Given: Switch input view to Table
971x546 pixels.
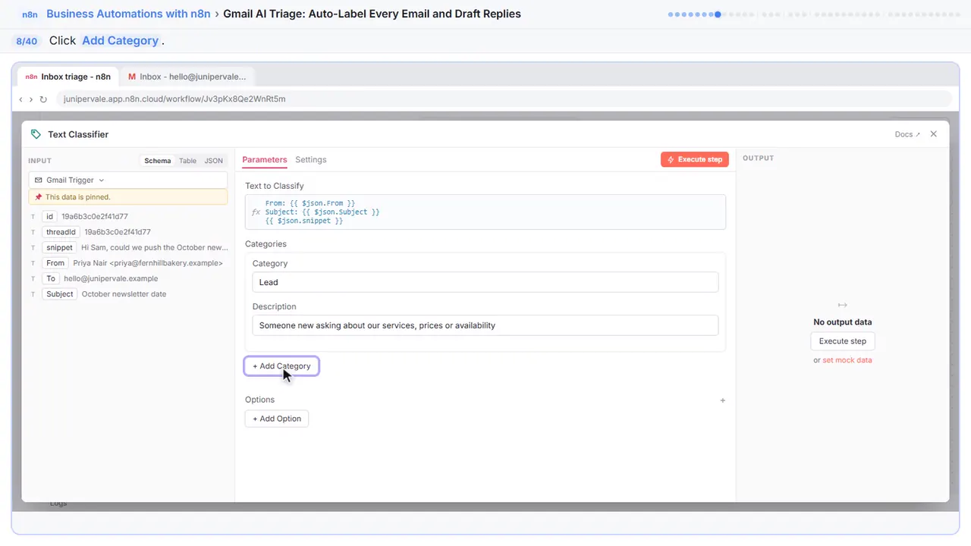Looking at the screenshot, I should (187, 161).
